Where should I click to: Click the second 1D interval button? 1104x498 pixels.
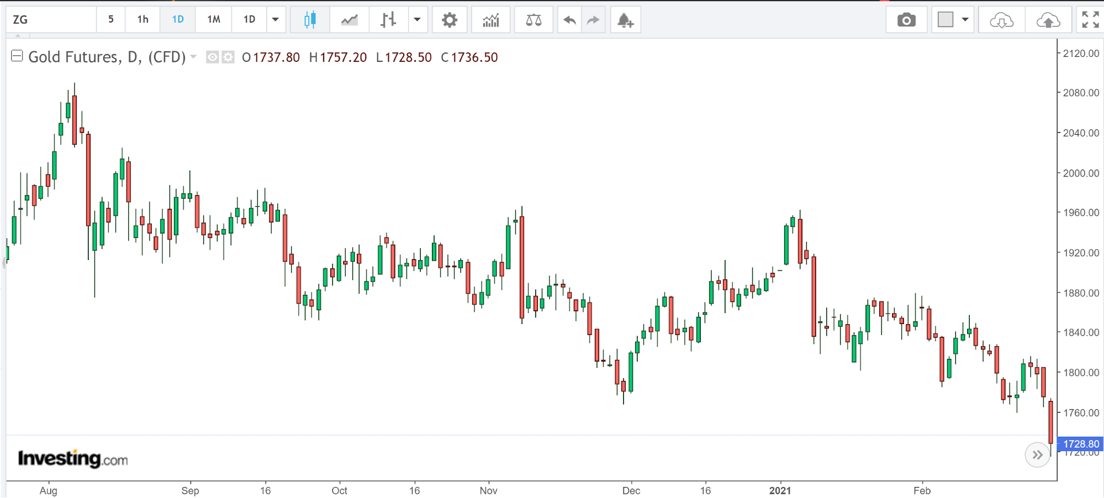tap(250, 19)
